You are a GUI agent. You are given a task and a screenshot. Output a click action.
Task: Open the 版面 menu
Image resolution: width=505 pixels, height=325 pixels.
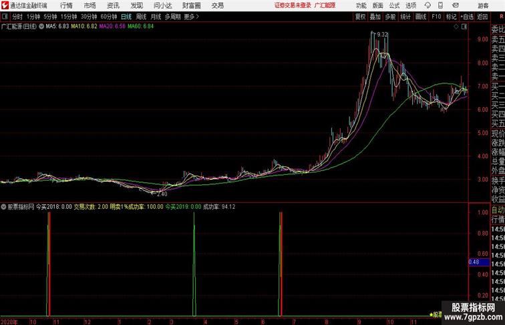point(378,5)
